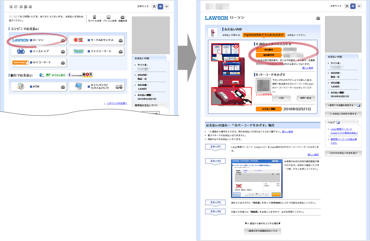Click the 店舗決済 store icon
This screenshot has height=241, width=370.
click(x=123, y=17)
